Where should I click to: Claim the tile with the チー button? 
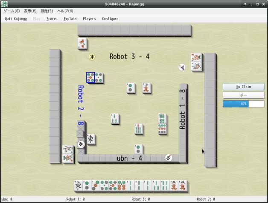coord(244,95)
